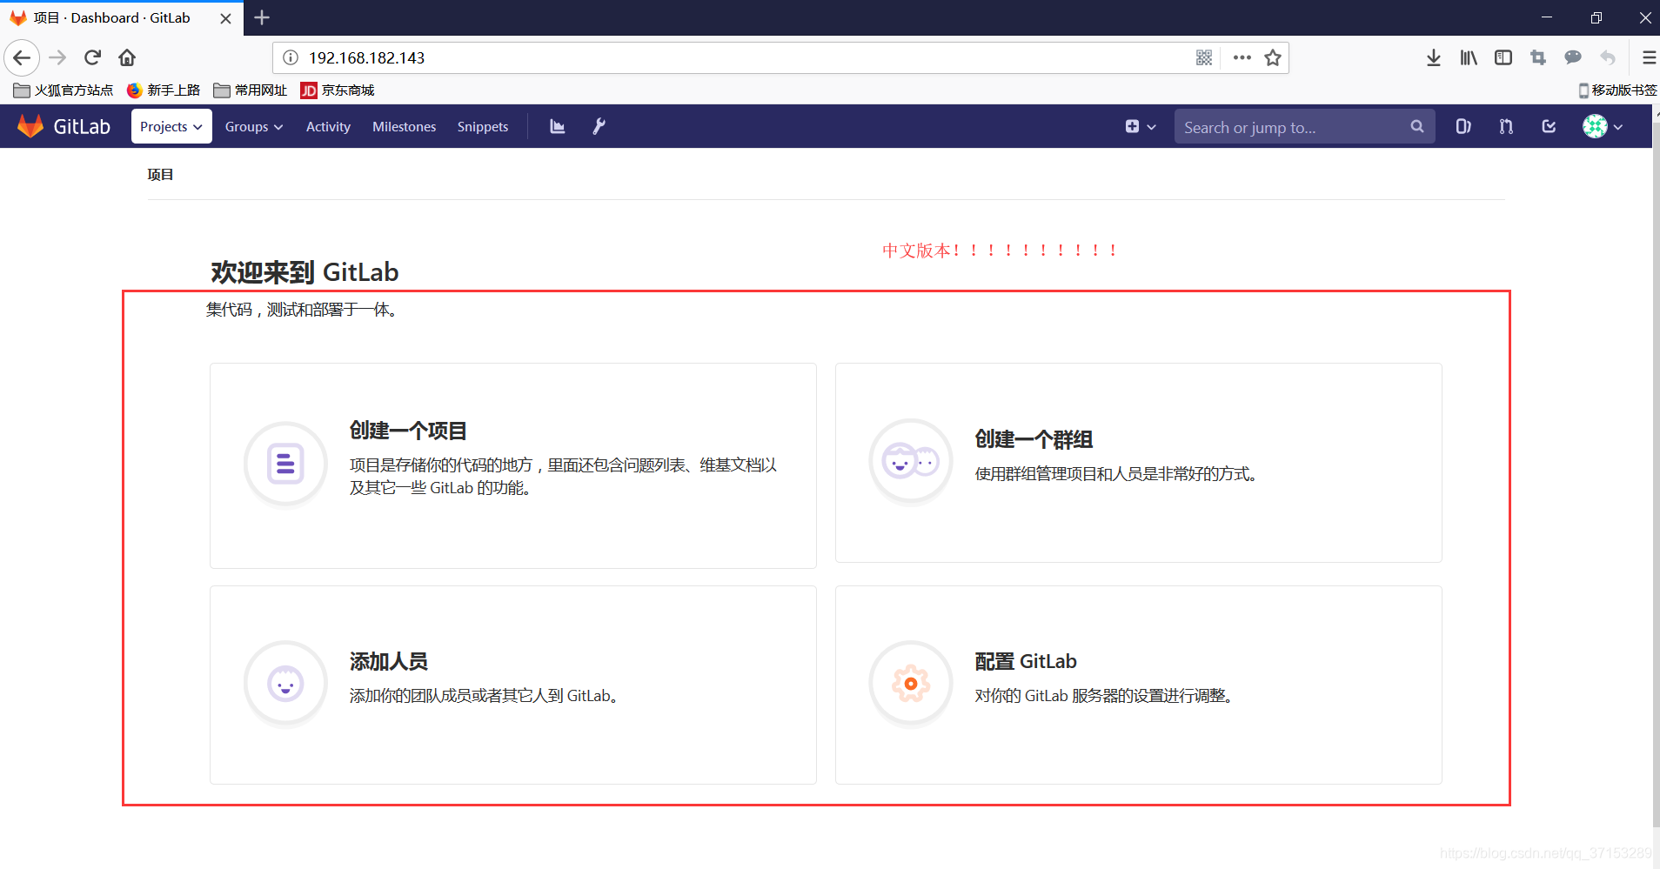The width and height of the screenshot is (1660, 869).
Task: Click the screenshot crop icon
Action: (x=1538, y=57)
